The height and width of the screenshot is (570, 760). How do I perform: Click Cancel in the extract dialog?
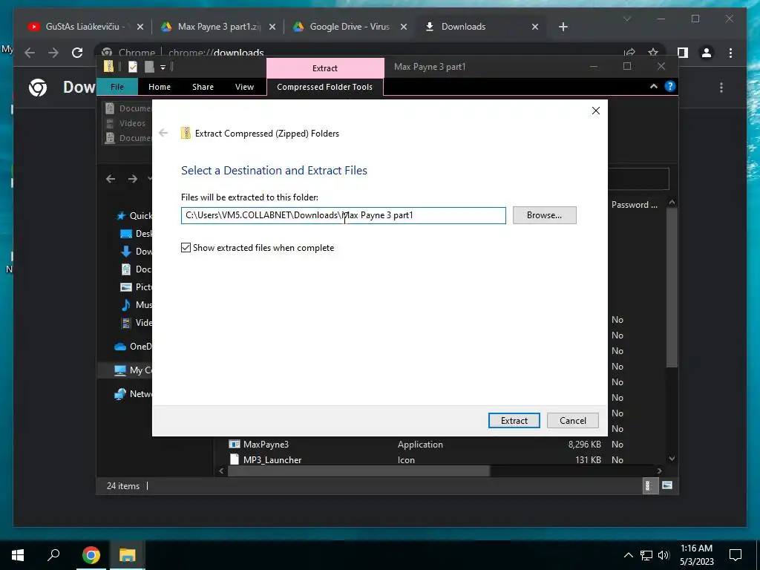point(572,420)
